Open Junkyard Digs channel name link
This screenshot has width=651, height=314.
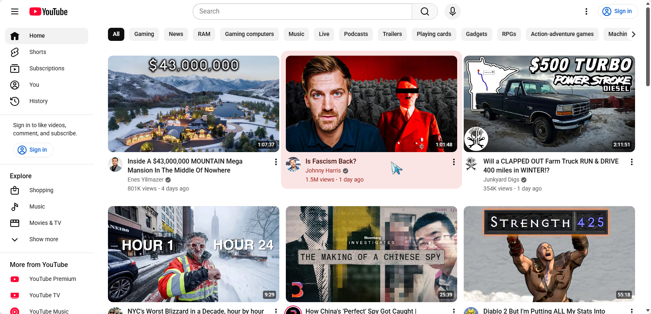coord(501,180)
